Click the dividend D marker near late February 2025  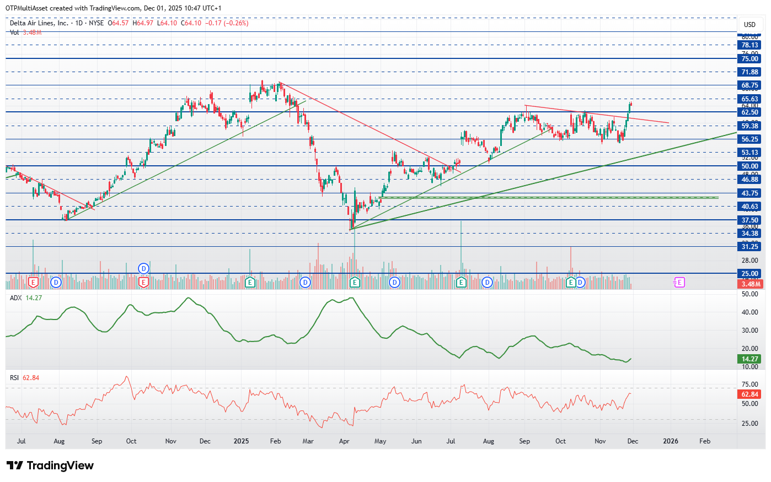point(305,283)
